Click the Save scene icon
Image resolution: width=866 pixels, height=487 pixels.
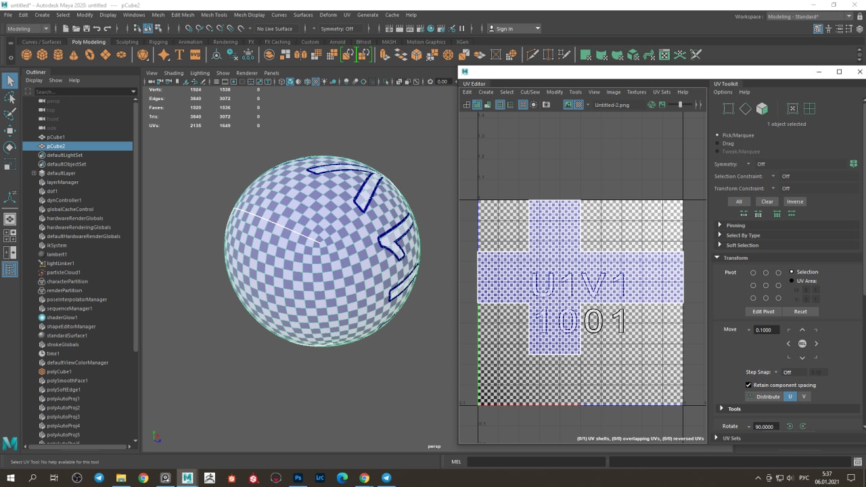coord(86,28)
